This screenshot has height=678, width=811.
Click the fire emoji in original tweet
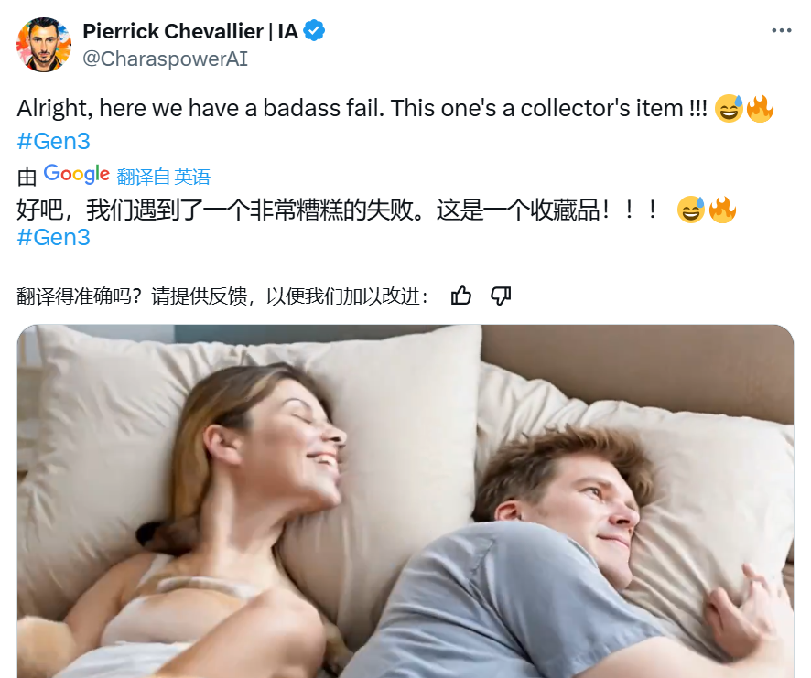760,108
